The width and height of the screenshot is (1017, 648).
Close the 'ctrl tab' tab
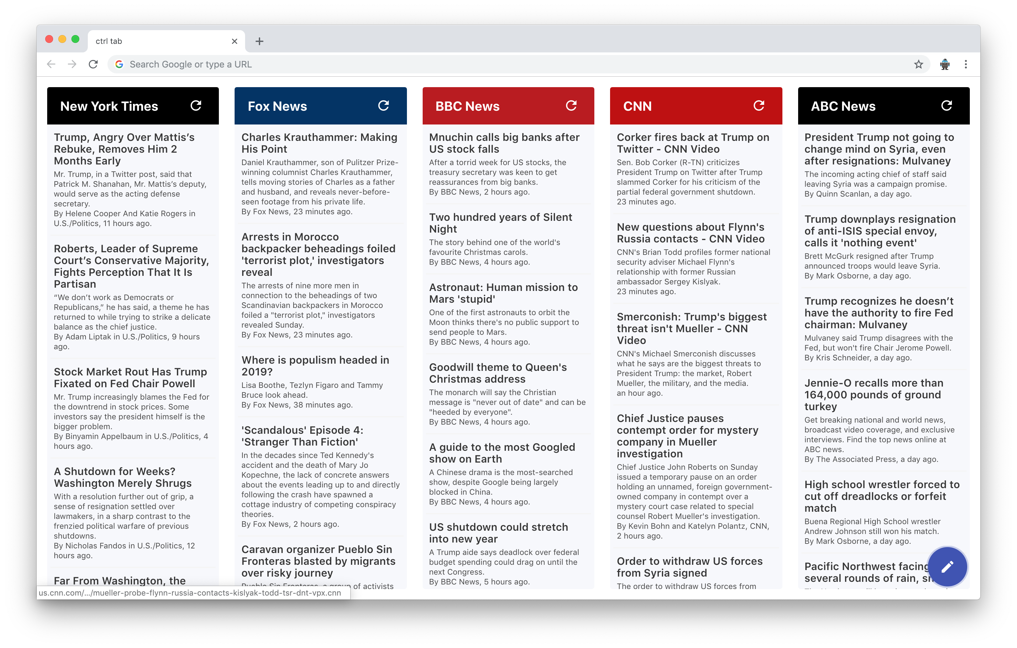point(234,41)
